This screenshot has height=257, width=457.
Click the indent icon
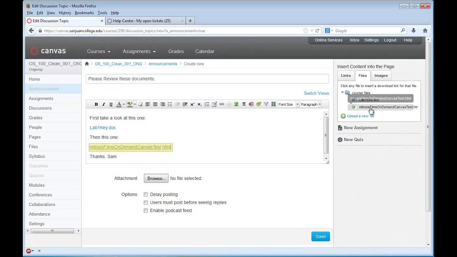[185, 104]
